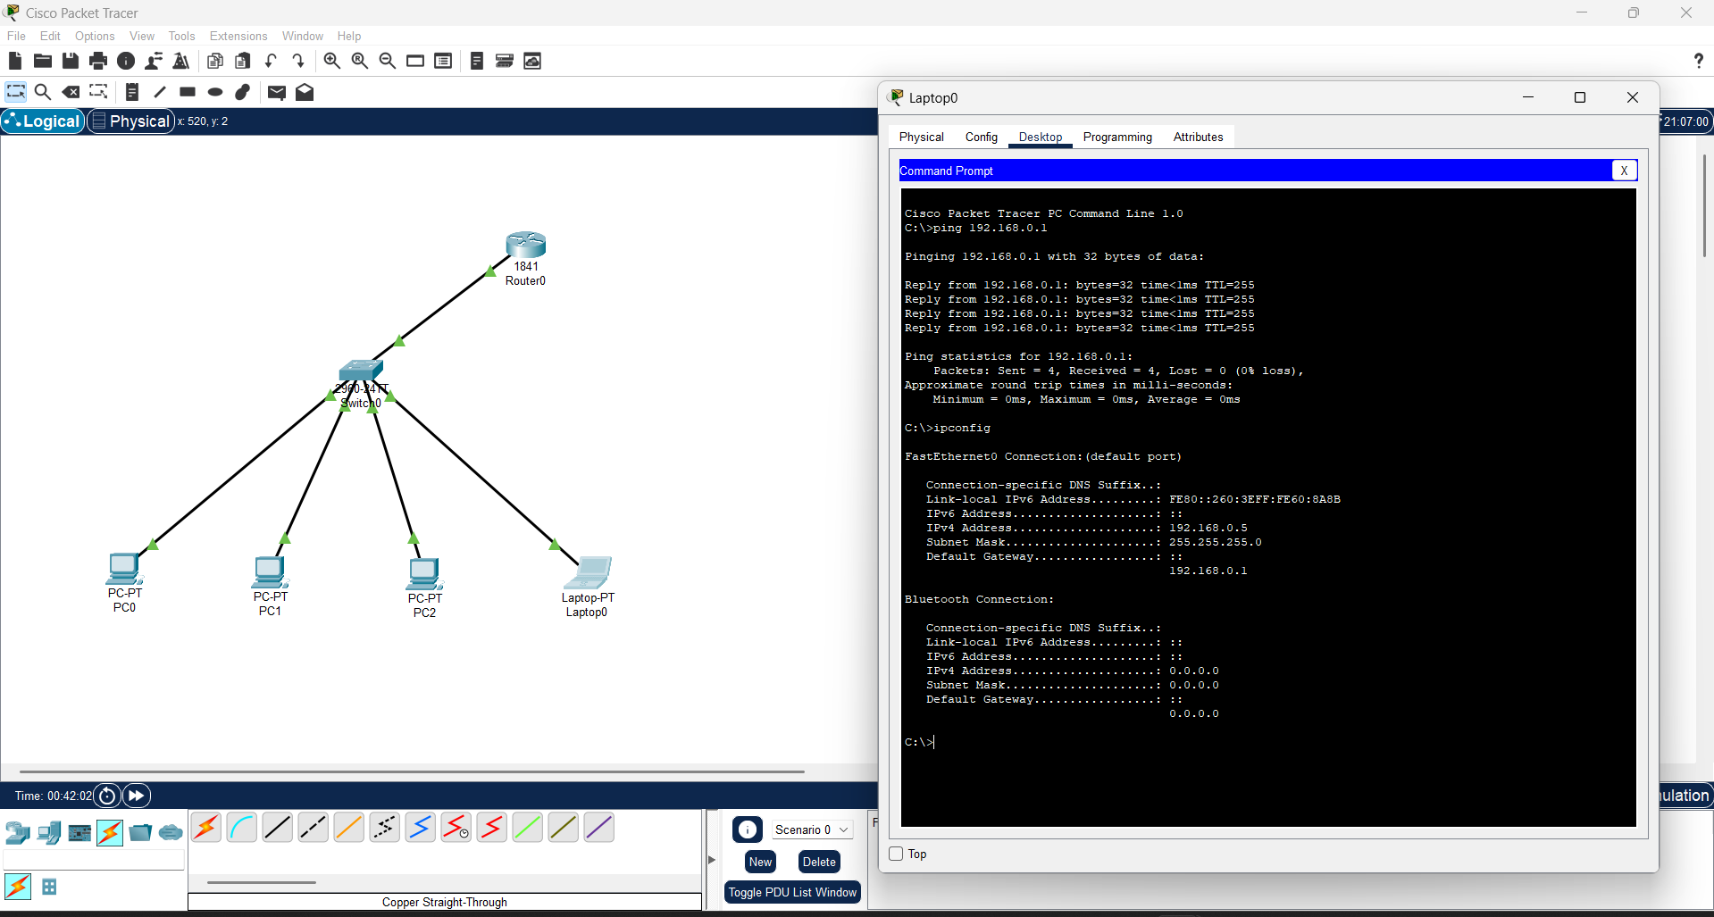Print the workspace

click(98, 61)
